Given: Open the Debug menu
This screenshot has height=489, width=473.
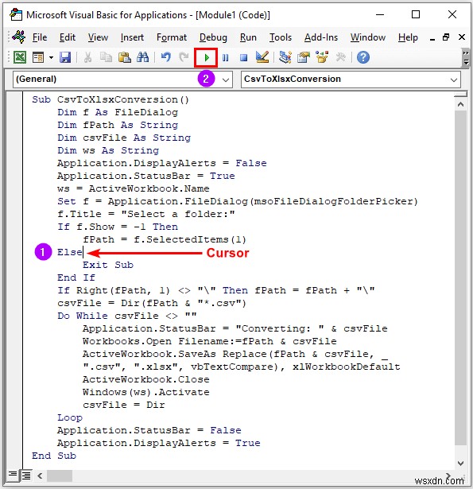Looking at the screenshot, I should [x=213, y=37].
